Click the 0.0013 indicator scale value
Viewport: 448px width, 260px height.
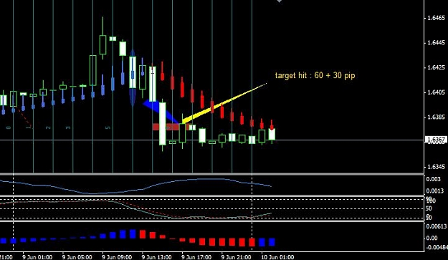click(x=436, y=191)
